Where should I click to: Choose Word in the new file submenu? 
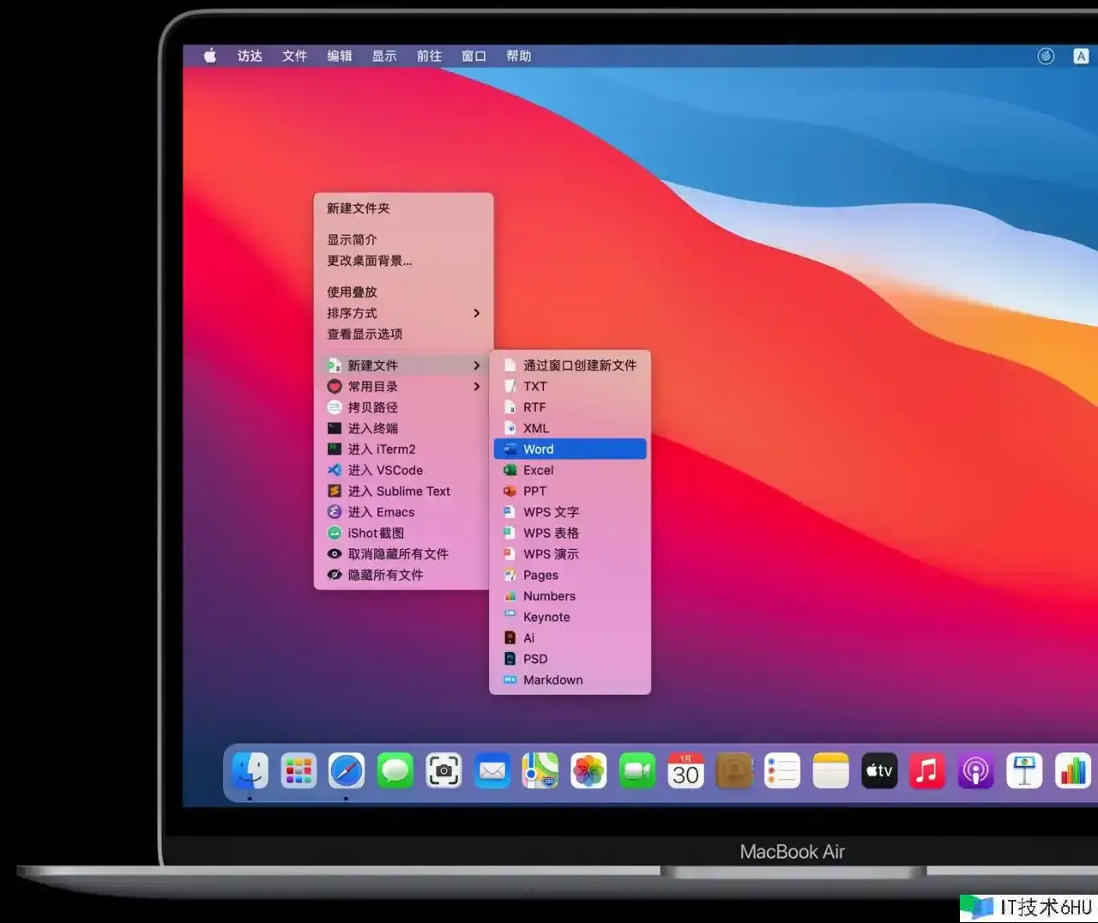[x=539, y=449]
